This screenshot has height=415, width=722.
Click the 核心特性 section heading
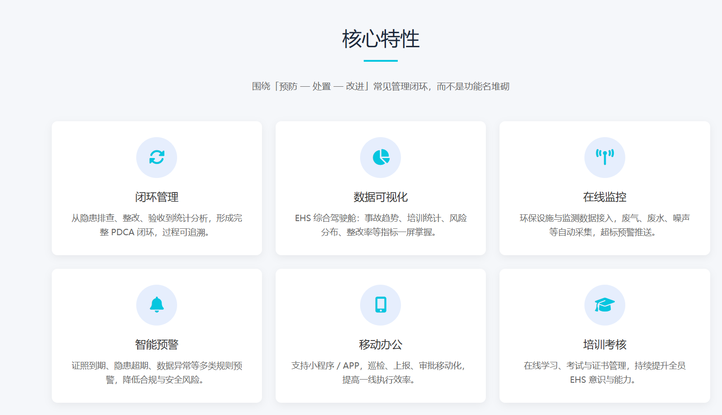(381, 39)
